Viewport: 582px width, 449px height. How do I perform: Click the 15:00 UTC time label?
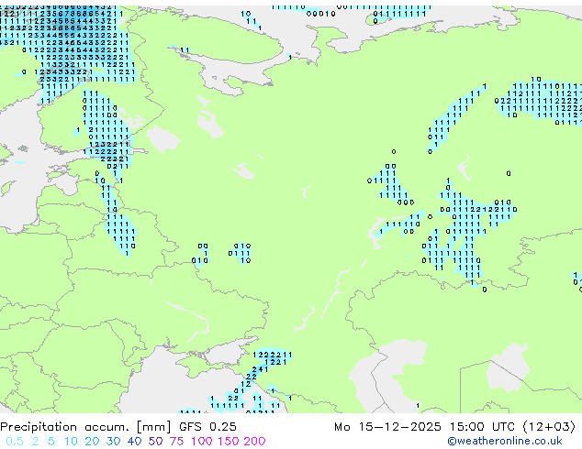(x=487, y=427)
